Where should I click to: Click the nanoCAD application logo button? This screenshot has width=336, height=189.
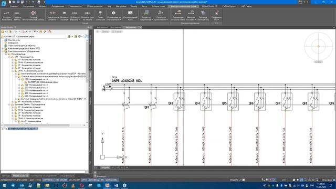[x=4, y=3]
